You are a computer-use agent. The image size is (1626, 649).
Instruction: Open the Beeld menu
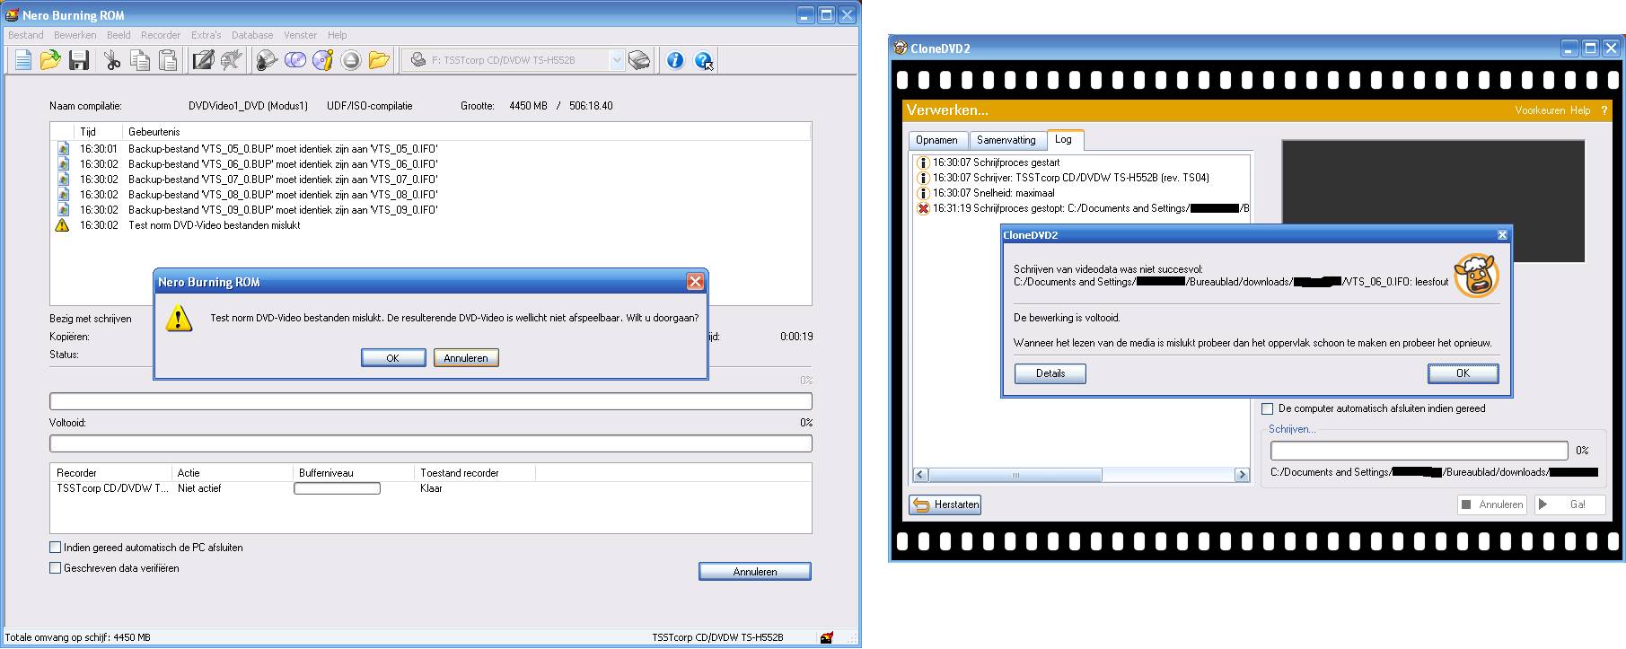119,35
